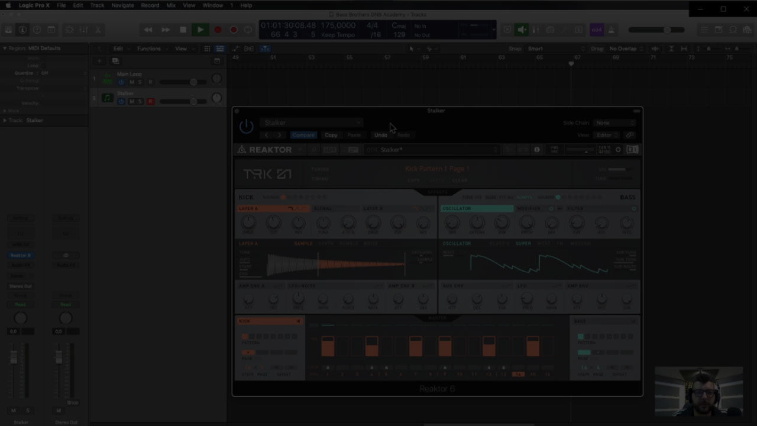The image size is (757, 426).
Task: Click the Fast Forward transport button
Action: [x=166, y=30]
